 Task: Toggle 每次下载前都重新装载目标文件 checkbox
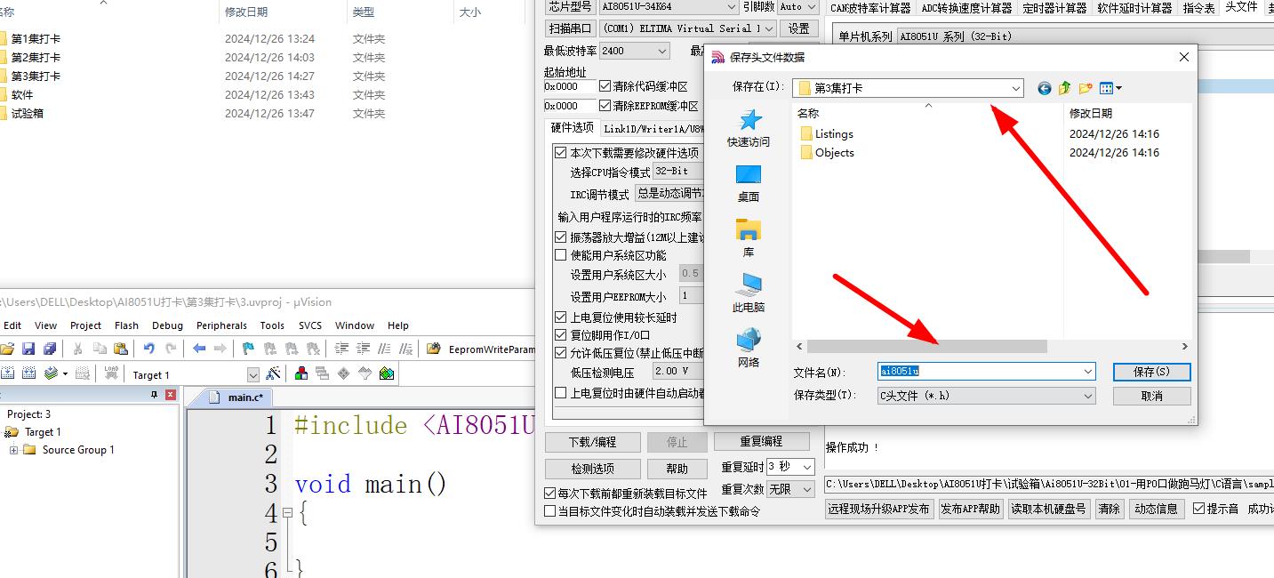pos(550,494)
